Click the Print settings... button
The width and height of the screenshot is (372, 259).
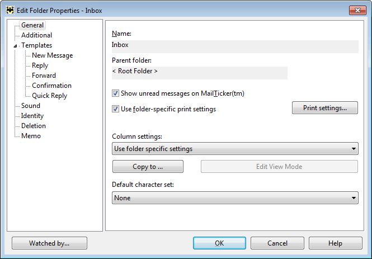click(325, 108)
